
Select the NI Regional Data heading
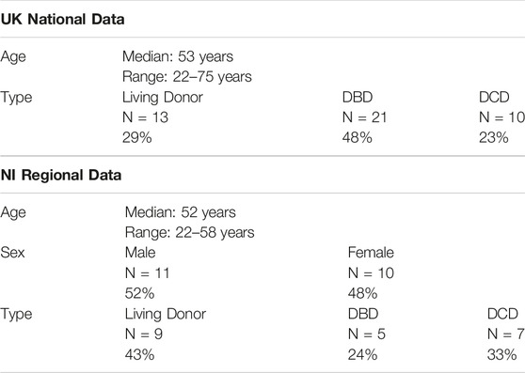(x=61, y=176)
